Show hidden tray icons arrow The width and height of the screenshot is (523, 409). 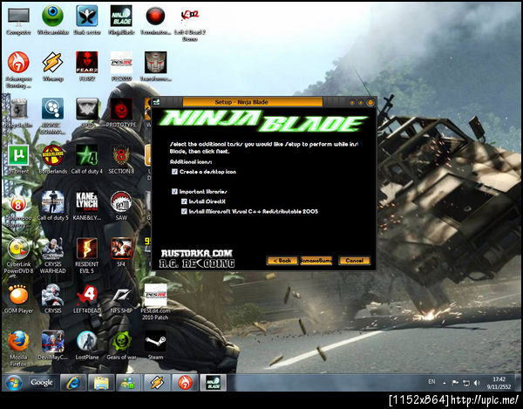(445, 383)
